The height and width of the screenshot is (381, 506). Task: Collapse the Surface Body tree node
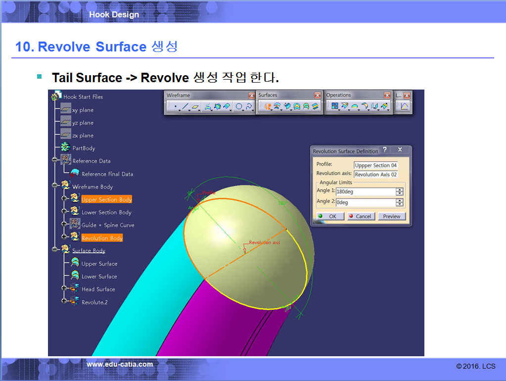[54, 250]
